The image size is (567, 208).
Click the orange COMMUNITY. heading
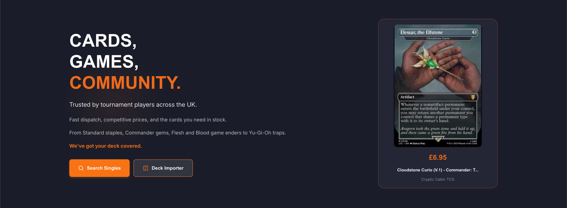tap(125, 83)
